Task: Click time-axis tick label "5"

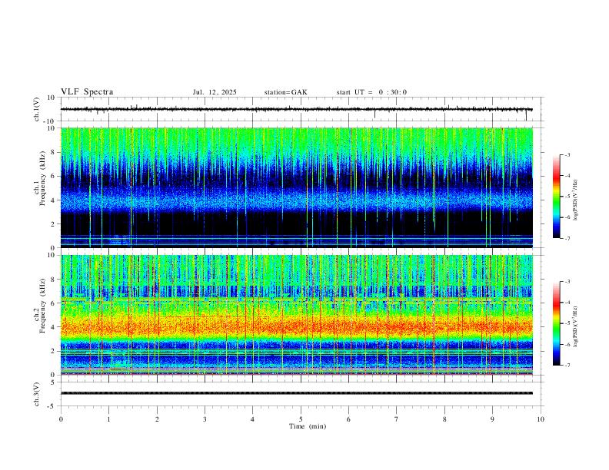Action: tap(301, 419)
